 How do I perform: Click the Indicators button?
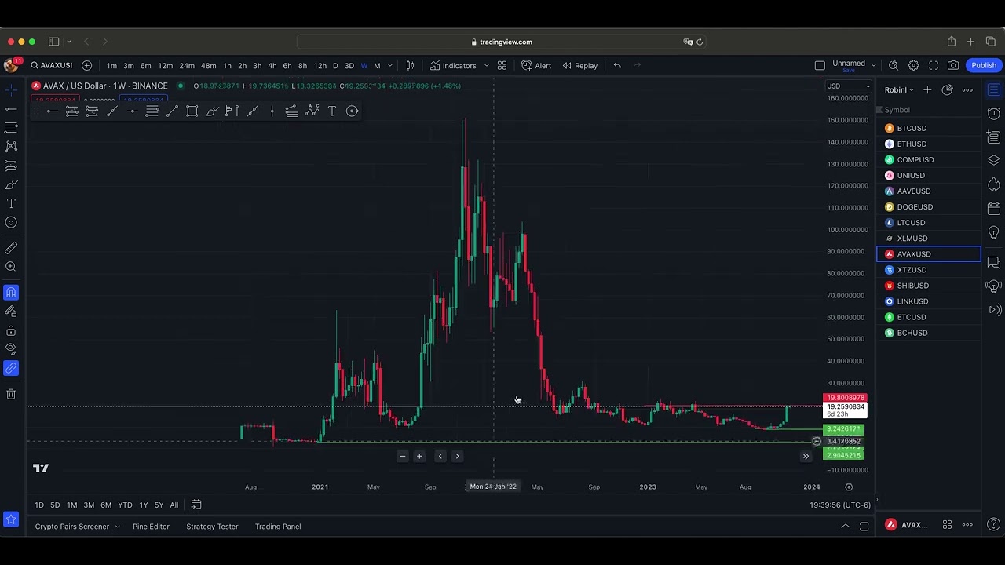click(x=453, y=66)
